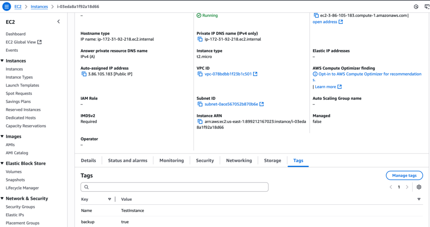Open Security Groups in the sidebar

pyautogui.click(x=20, y=207)
